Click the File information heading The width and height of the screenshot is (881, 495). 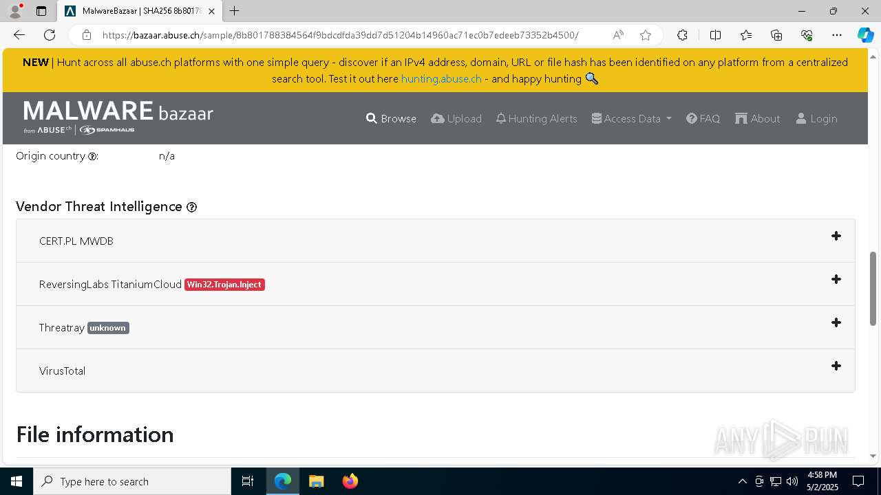95,434
